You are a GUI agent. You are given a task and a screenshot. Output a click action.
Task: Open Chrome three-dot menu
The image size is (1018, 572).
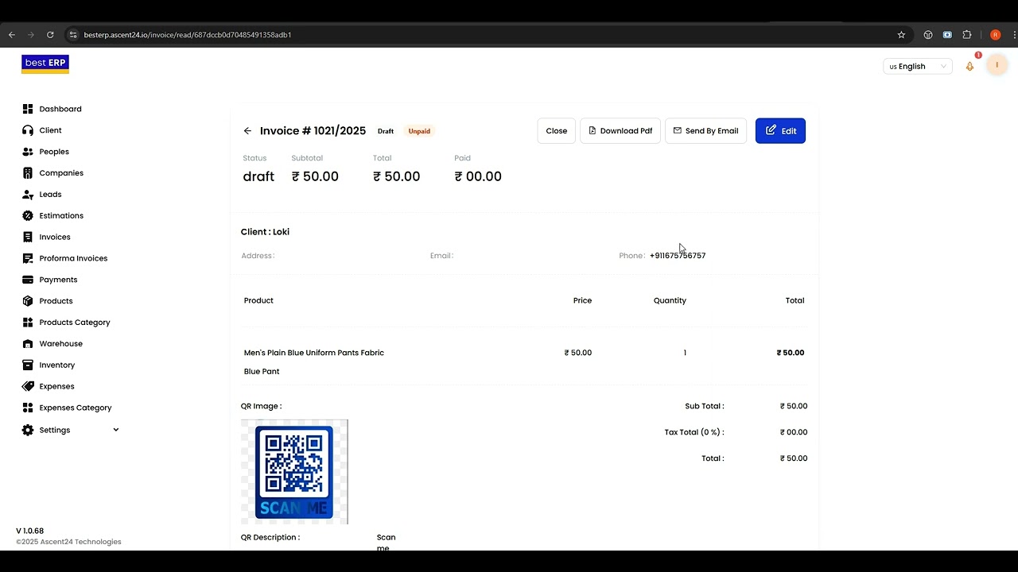click(1012, 35)
